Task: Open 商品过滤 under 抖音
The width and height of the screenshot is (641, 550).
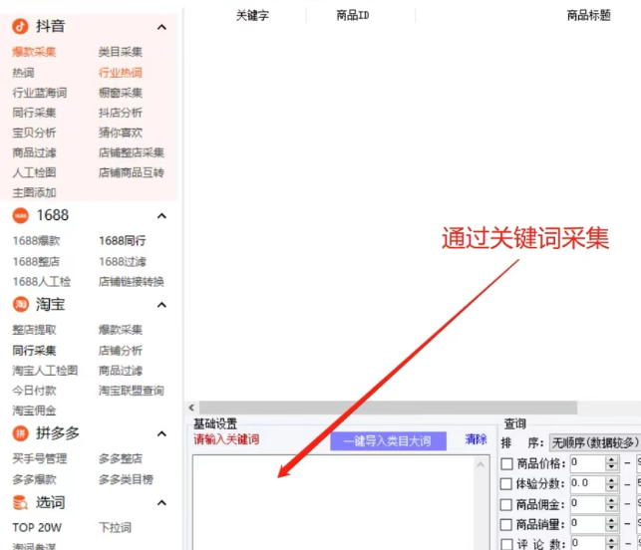Action: coord(34,152)
